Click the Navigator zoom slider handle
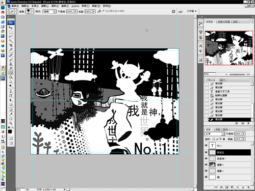Viewport: 255px width, 191px height. click(x=236, y=74)
